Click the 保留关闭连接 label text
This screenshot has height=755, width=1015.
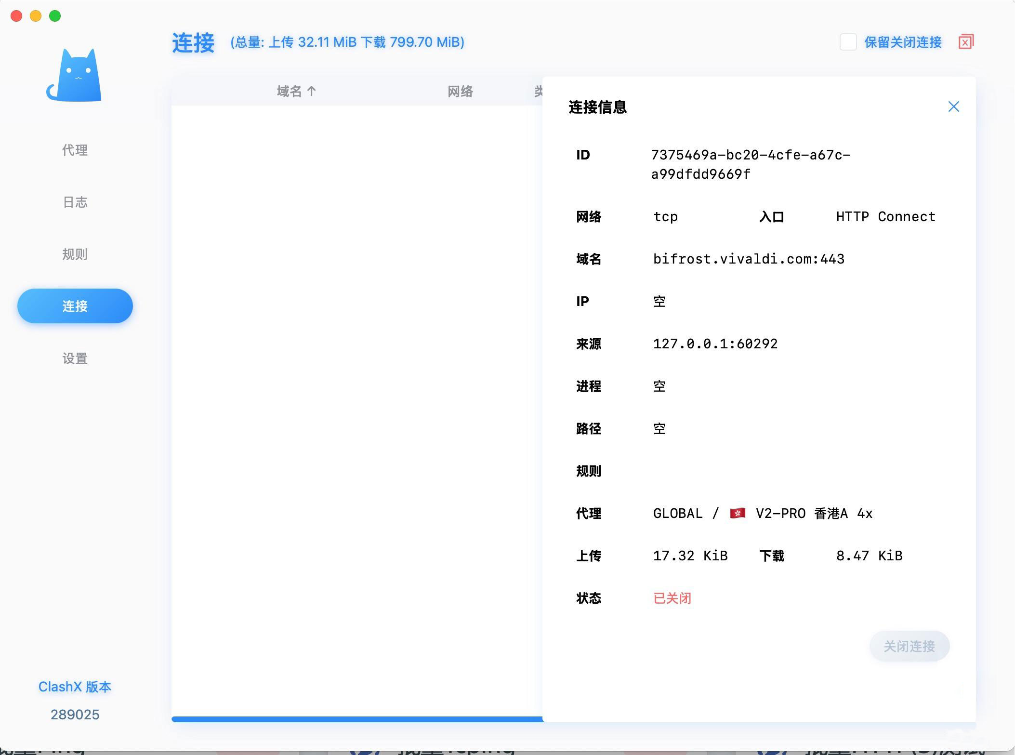click(903, 42)
